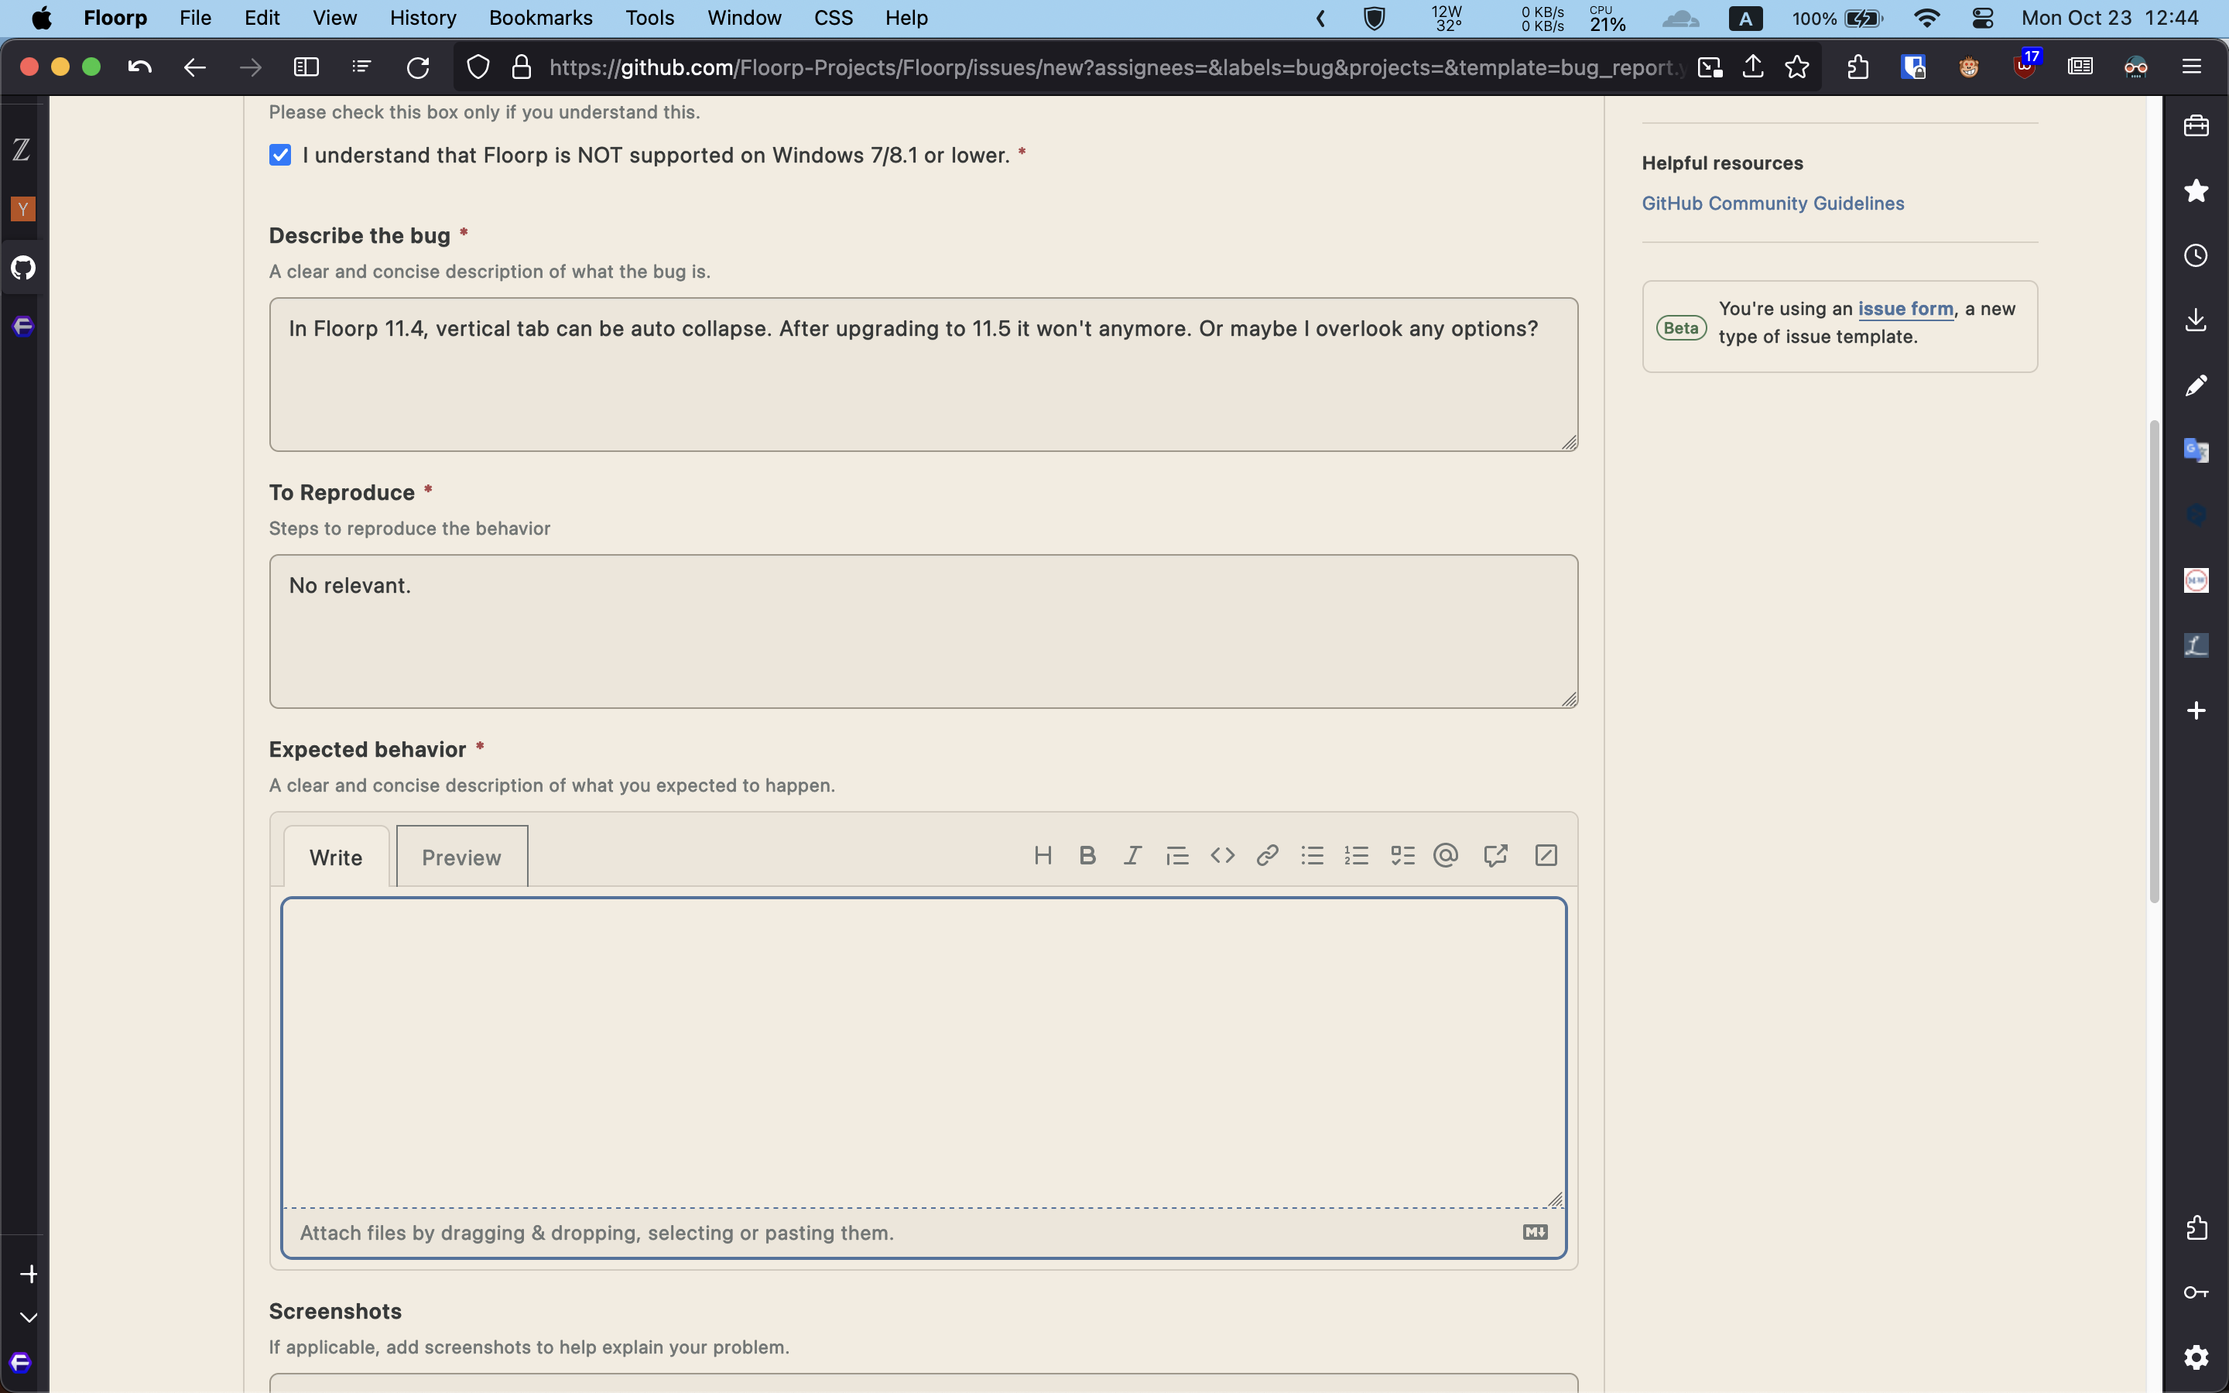Toggle the quote block formatting icon

1177,855
